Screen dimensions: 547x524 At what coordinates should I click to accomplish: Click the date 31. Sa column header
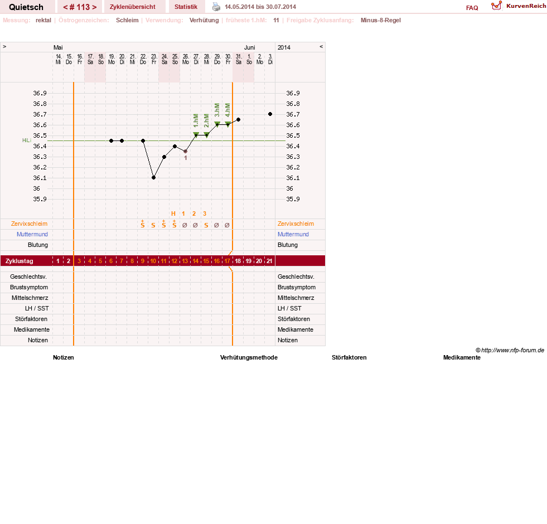pyautogui.click(x=239, y=59)
